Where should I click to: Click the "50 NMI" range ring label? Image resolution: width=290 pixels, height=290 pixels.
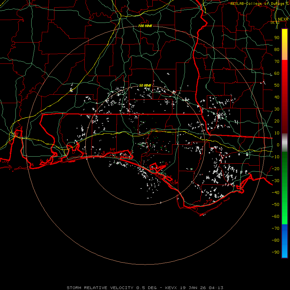145,85
